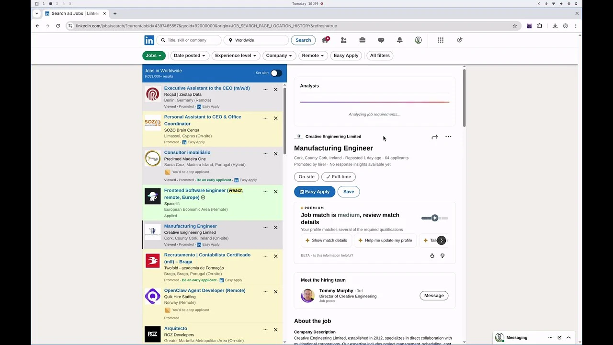The width and height of the screenshot is (613, 345).
Task: Open a new browser tab
Action: [x=115, y=13]
